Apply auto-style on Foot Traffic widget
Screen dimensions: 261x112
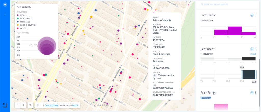coord(252,15)
